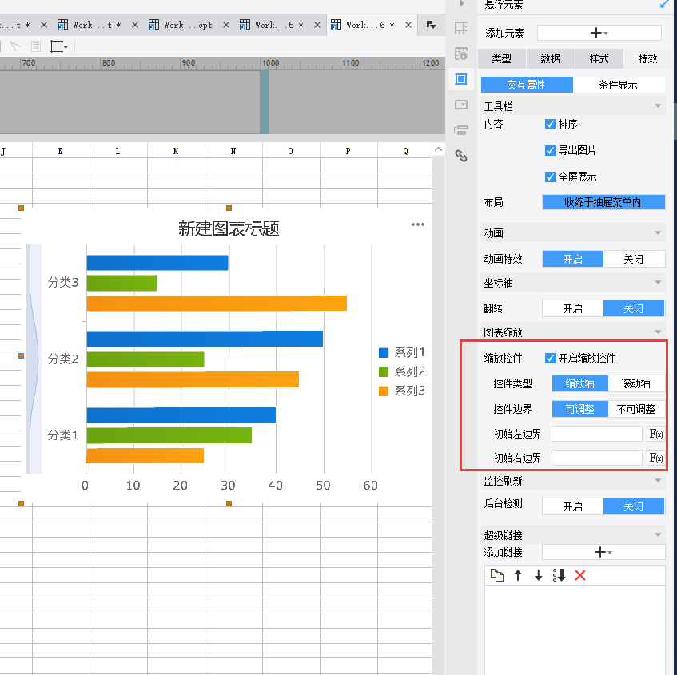Collapse the 工具栏 section

[658, 105]
